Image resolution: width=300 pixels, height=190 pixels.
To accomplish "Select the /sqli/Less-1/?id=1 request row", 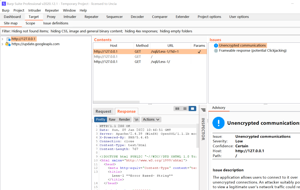I will 150,52.
